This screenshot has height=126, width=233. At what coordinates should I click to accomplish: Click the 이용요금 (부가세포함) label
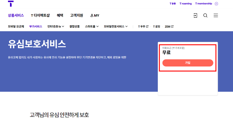173,48
